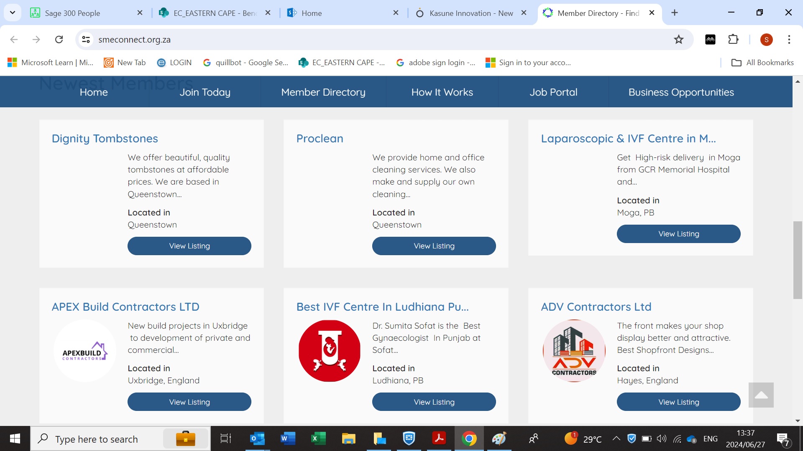Open the browser Extensions puzzle icon
Screen dimensions: 803x451
click(733, 40)
